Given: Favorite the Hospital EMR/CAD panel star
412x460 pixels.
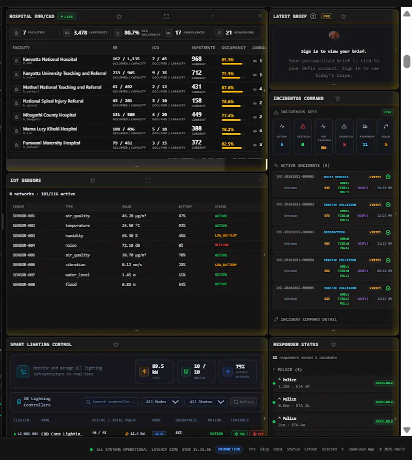Looking at the screenshot, I should coord(119,16).
